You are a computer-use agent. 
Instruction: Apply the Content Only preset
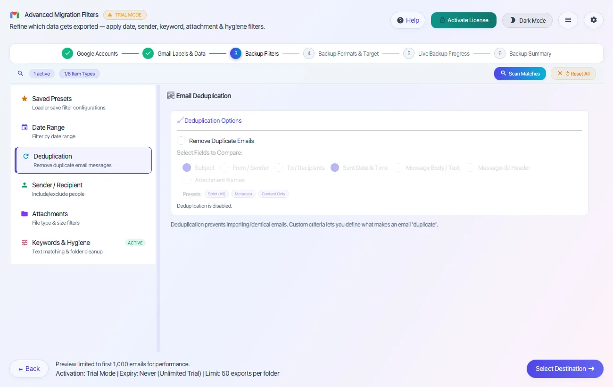pyautogui.click(x=273, y=194)
